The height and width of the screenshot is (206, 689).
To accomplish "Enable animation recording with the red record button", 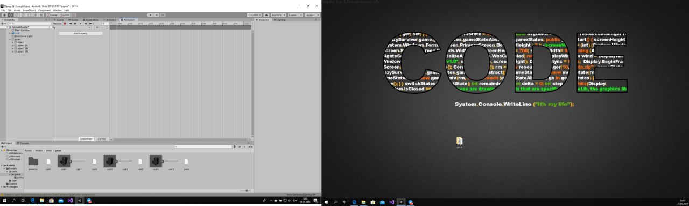I will point(65,24).
